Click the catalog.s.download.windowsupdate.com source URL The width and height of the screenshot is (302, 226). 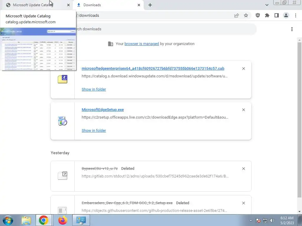pos(155,76)
